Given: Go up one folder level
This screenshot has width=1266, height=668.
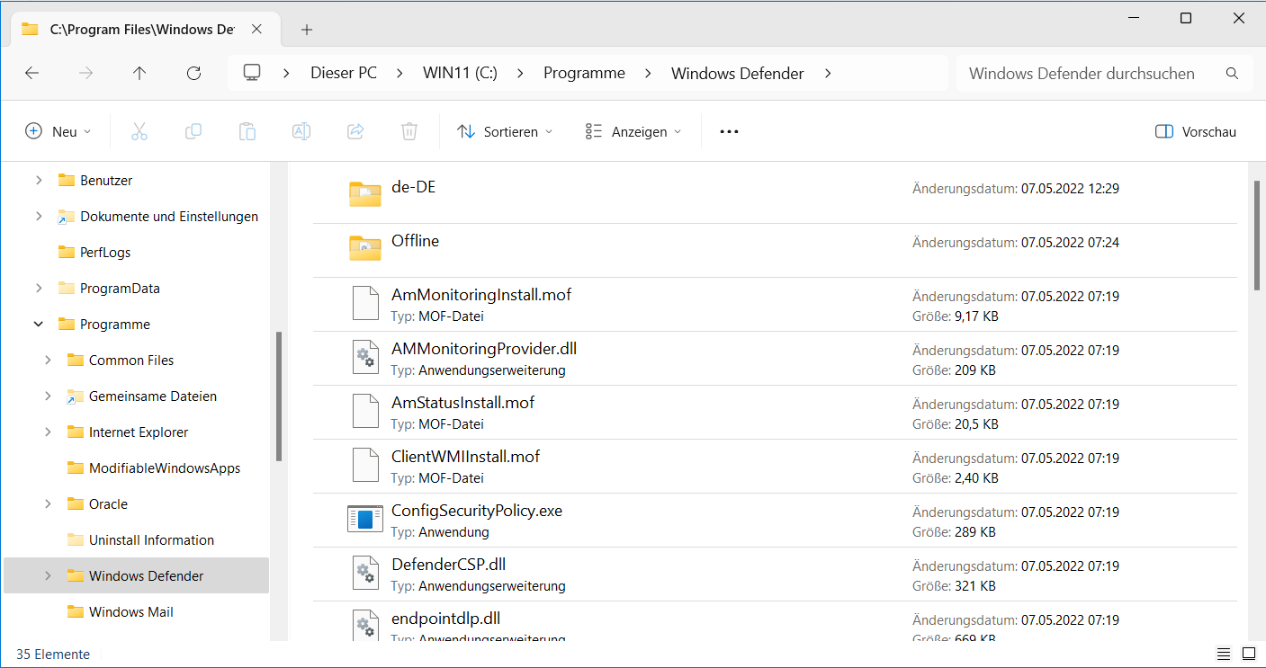Looking at the screenshot, I should (x=139, y=74).
